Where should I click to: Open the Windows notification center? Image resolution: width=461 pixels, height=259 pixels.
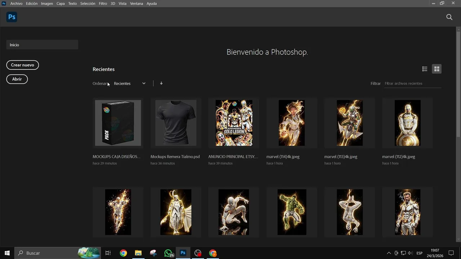[451, 253]
